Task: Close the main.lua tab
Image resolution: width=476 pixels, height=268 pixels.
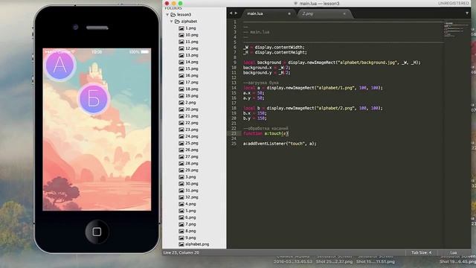Action: pos(289,13)
